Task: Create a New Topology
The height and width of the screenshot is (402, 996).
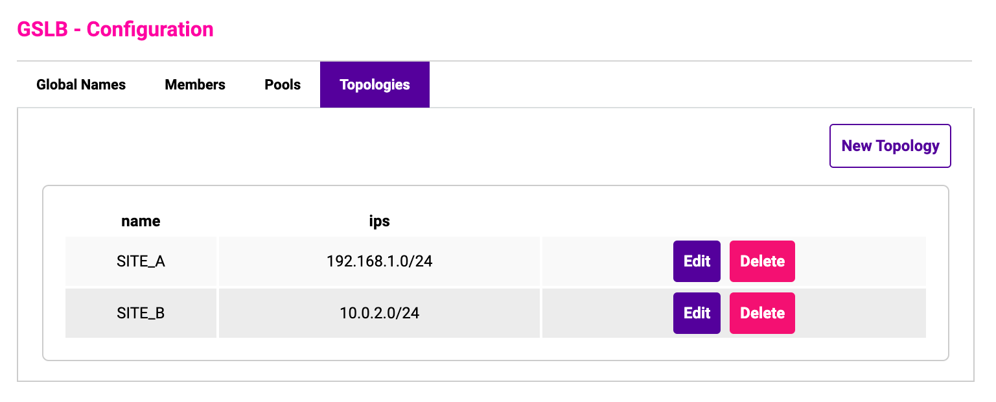Action: (890, 146)
